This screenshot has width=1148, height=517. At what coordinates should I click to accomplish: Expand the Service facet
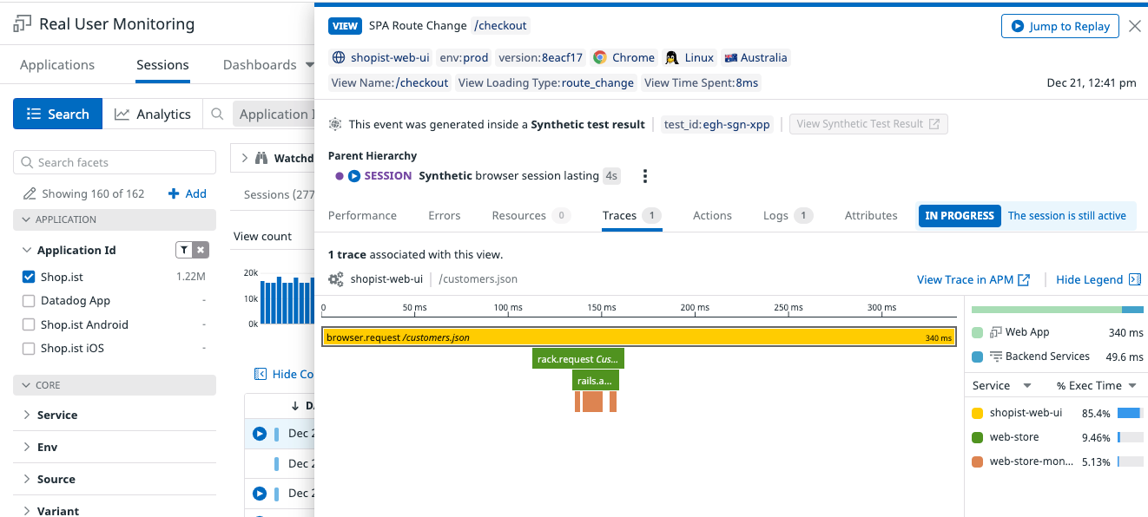coord(27,415)
